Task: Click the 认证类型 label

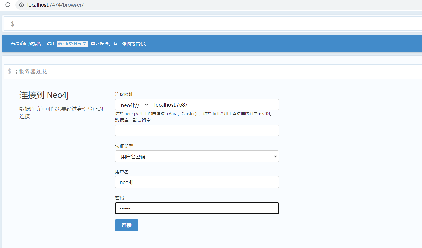Action: pos(124,146)
